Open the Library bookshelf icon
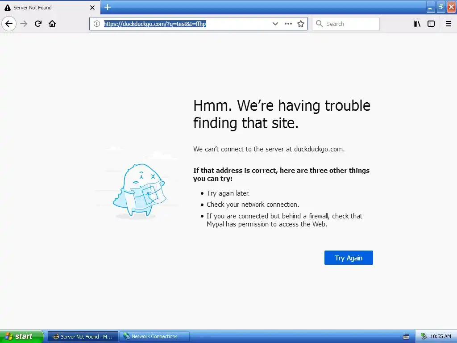457x343 pixels. point(417,24)
